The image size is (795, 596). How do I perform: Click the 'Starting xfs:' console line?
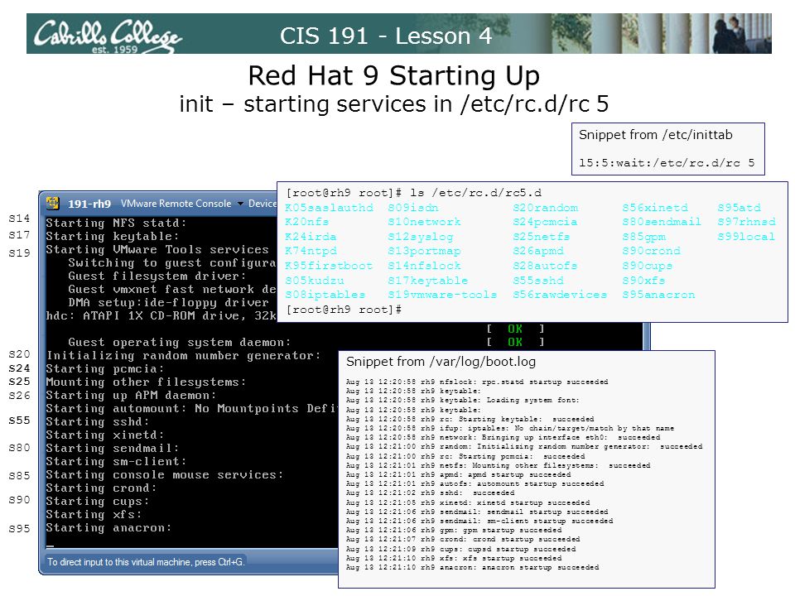94,514
